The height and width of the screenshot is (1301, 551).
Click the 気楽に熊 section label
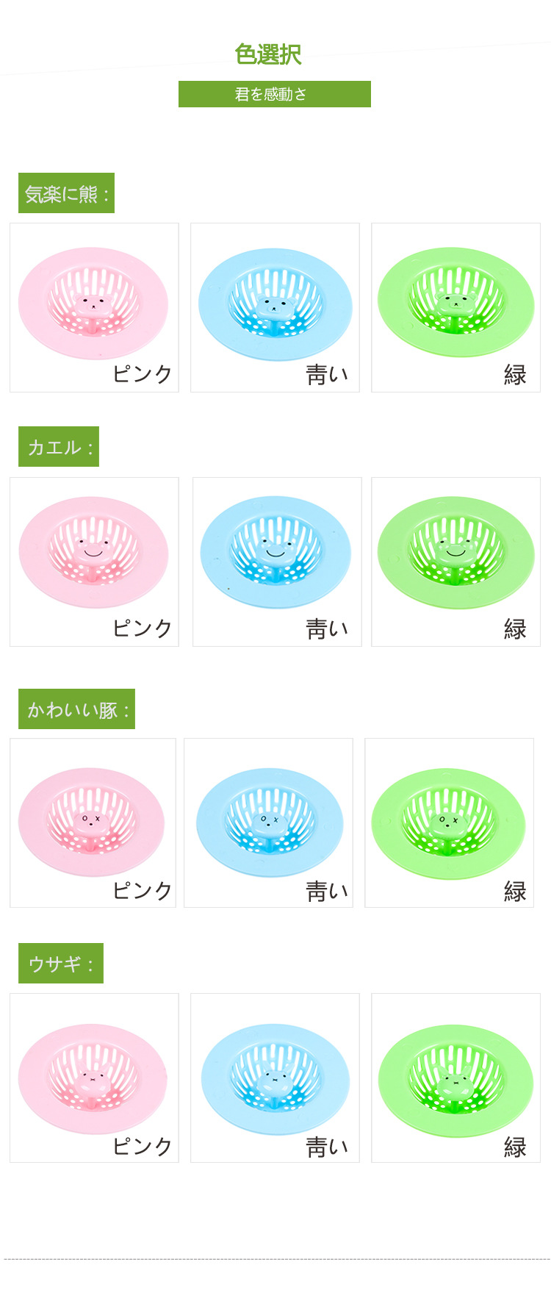point(66,193)
